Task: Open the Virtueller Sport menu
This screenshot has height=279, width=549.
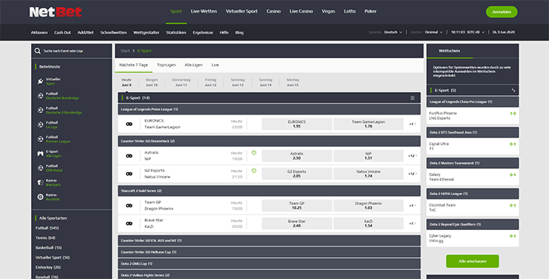Action: [241, 11]
